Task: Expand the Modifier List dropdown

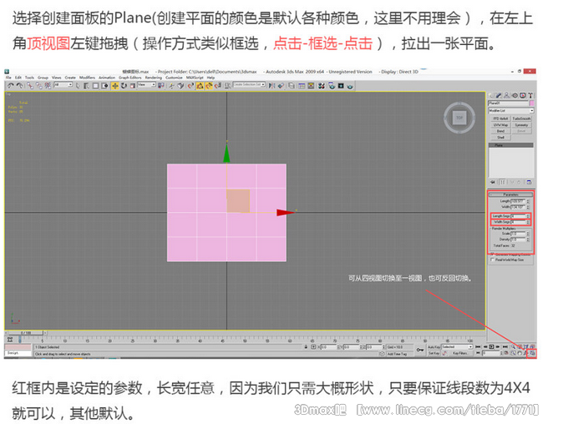Action: pos(511,110)
